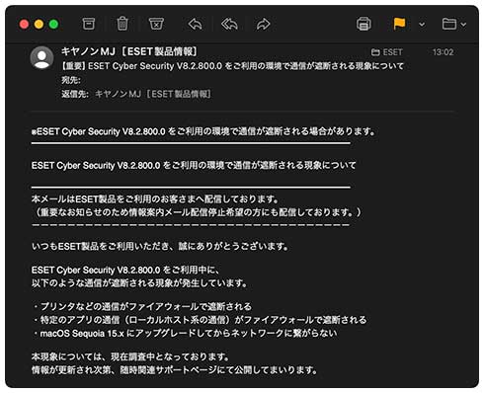Click the line starting 以下のような通信
Image resolution: width=484 pixels, height=393 pixels.
point(139,283)
